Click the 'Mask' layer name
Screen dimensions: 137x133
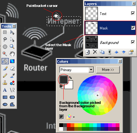point(104,28)
